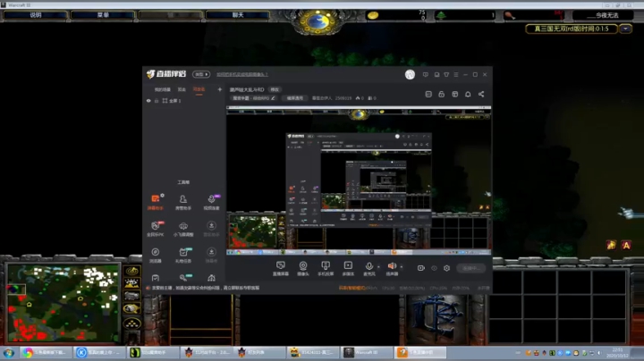Click the skin/shirt icon in title bar

[446, 75]
